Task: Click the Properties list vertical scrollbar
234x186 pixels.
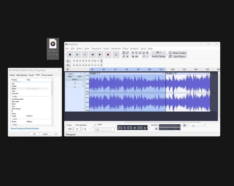Action: point(52,88)
